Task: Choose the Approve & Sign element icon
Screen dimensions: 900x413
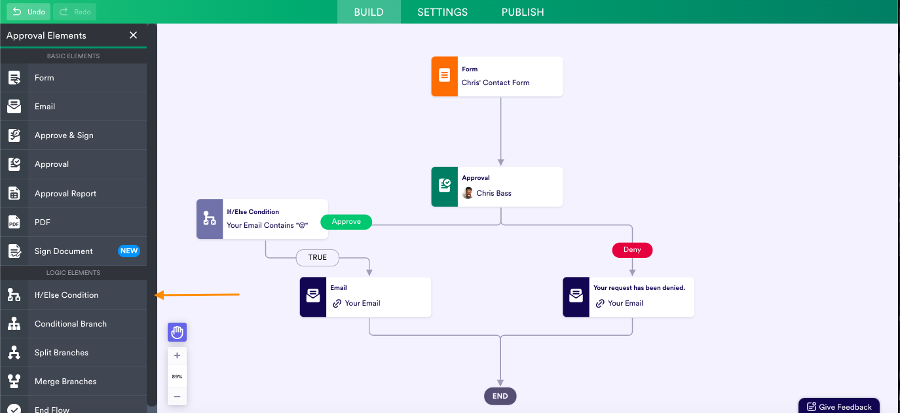Action: click(14, 135)
